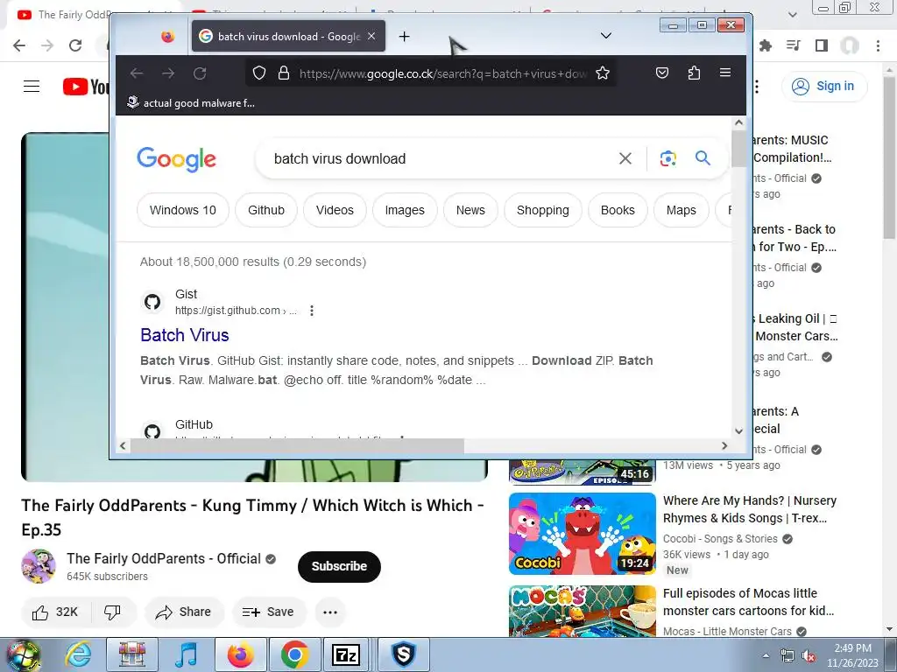Clear the Google search box with X
The width and height of the screenshot is (897, 672).
(625, 158)
